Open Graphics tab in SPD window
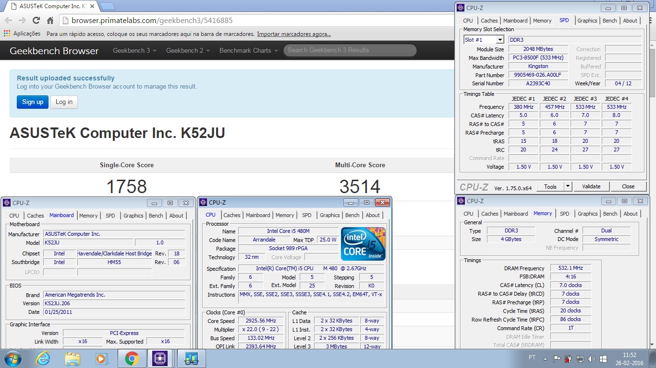Screen dimensions: 656x368 point(587,21)
